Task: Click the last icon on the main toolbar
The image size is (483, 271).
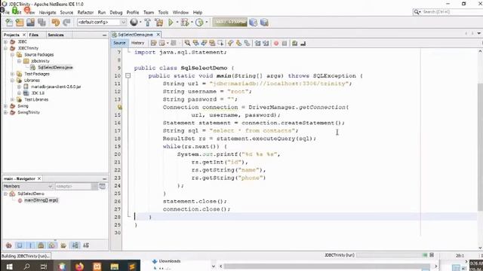Action: [x=264, y=23]
